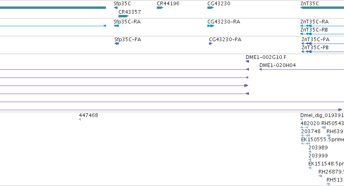344x186 pixels.
Task: Click the DME1-020H04 label
Action: point(278,65)
